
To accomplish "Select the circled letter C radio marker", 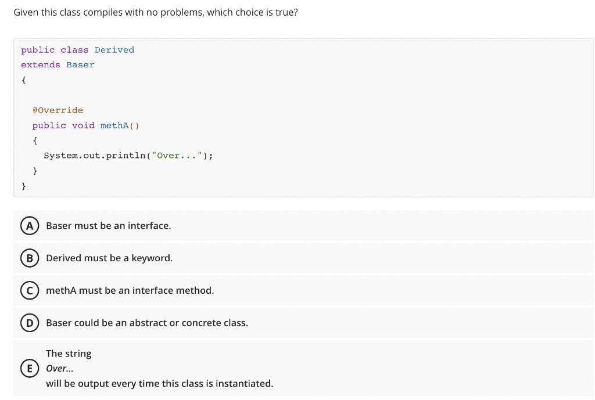I will (30, 290).
